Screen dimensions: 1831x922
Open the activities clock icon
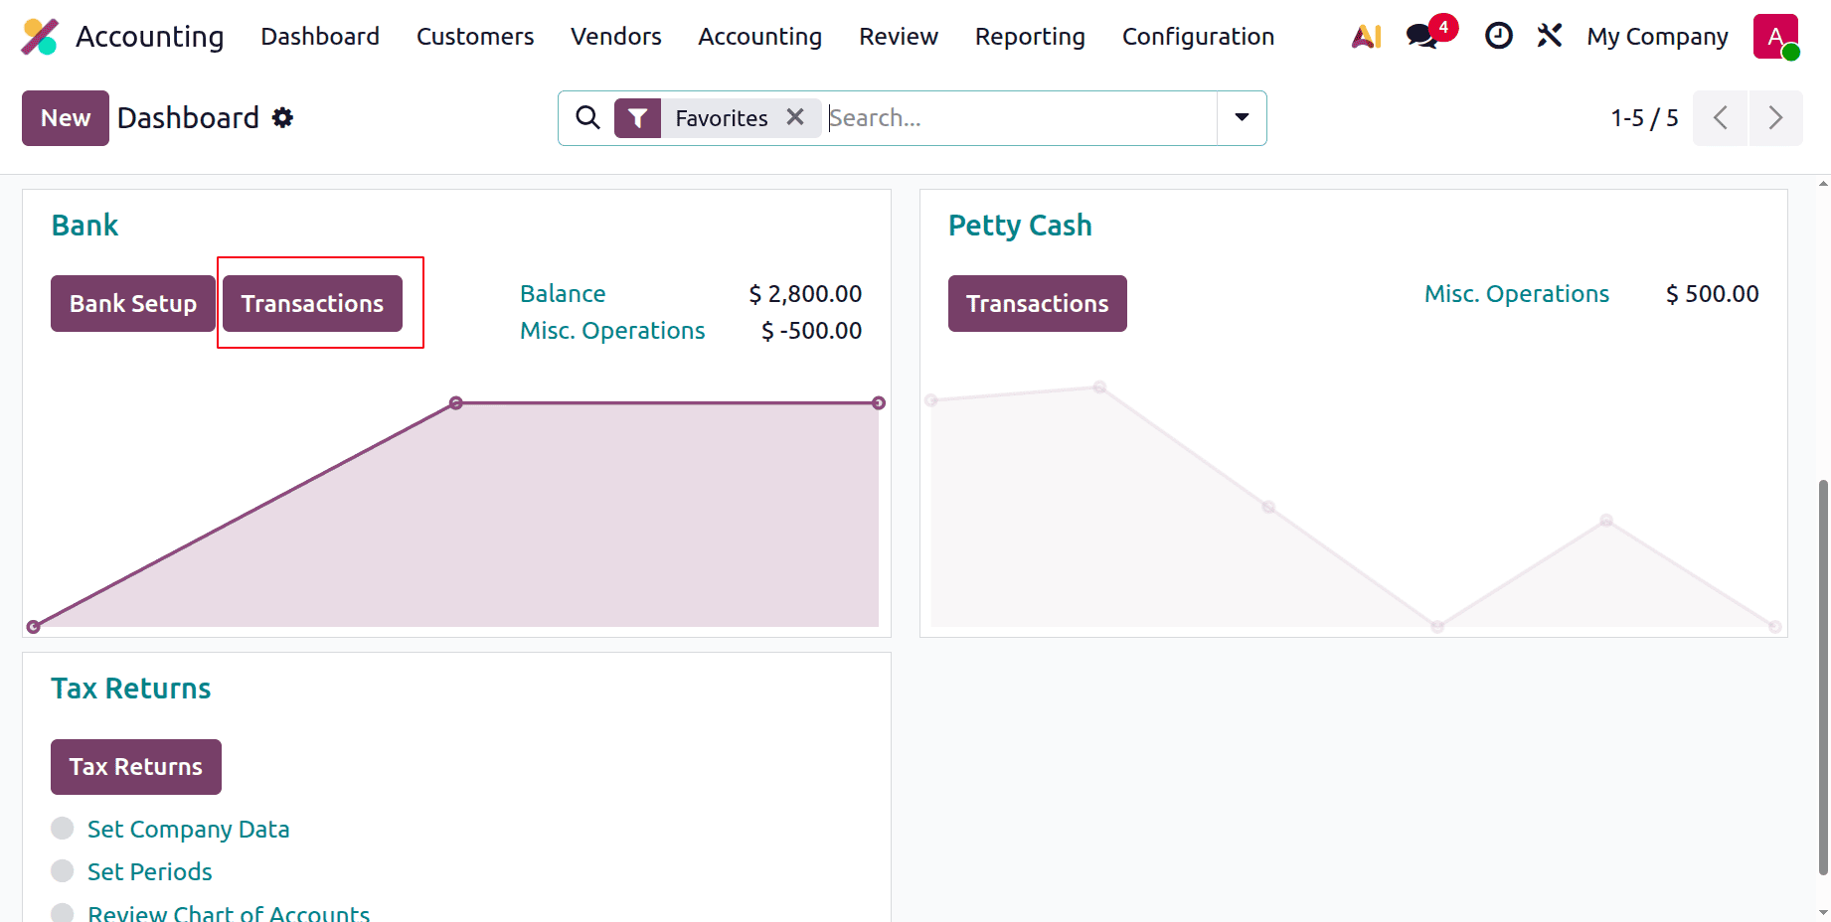pos(1498,37)
